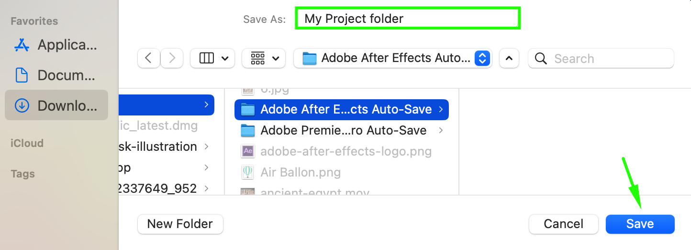Select the Downloads sidebar item
Screen dimensions: 691x250
(56, 105)
